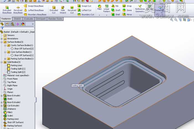Select Front Plane in tree

[11, 79]
